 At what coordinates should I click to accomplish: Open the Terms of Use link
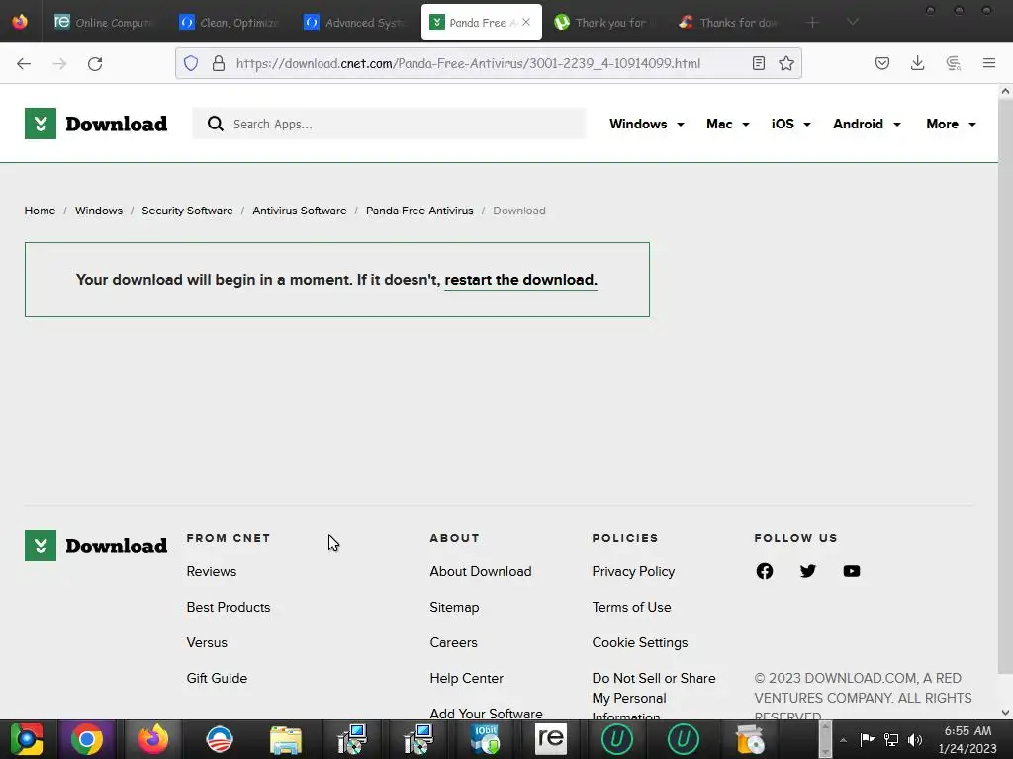point(631,607)
